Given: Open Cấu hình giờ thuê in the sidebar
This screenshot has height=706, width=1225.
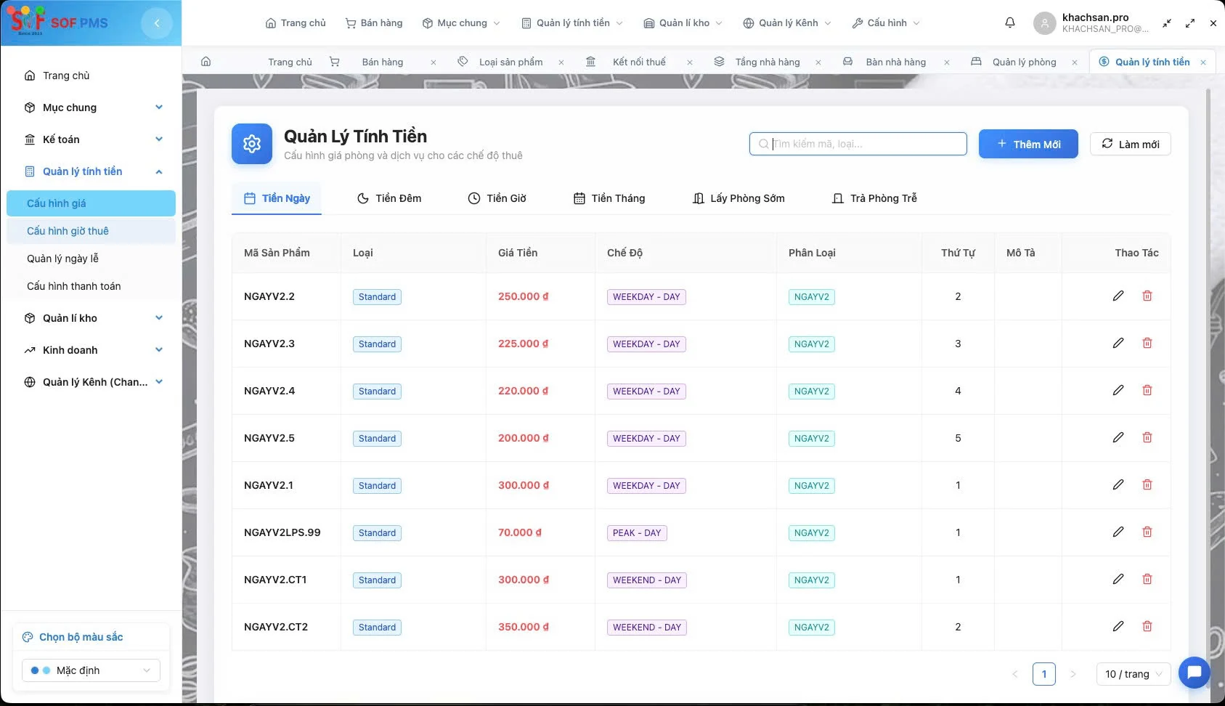Looking at the screenshot, I should (91, 231).
